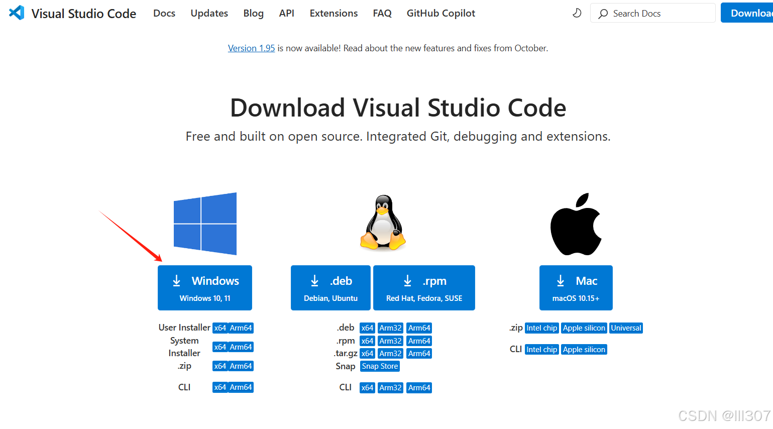Click Linux .tar.gz Arm32 link
The width and height of the screenshot is (773, 429).
point(391,354)
